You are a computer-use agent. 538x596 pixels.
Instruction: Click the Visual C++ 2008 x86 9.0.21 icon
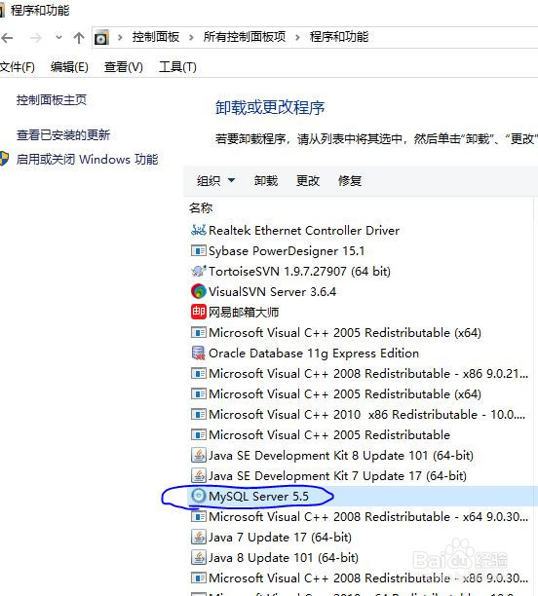[x=198, y=373]
